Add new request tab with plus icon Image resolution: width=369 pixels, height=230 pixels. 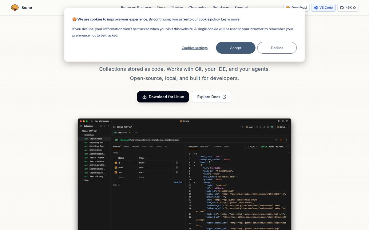tap(136, 133)
